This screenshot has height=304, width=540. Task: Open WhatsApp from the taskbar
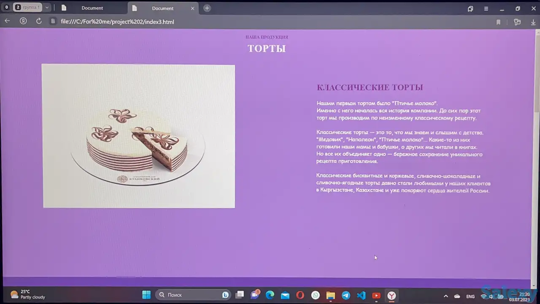(x=316, y=295)
